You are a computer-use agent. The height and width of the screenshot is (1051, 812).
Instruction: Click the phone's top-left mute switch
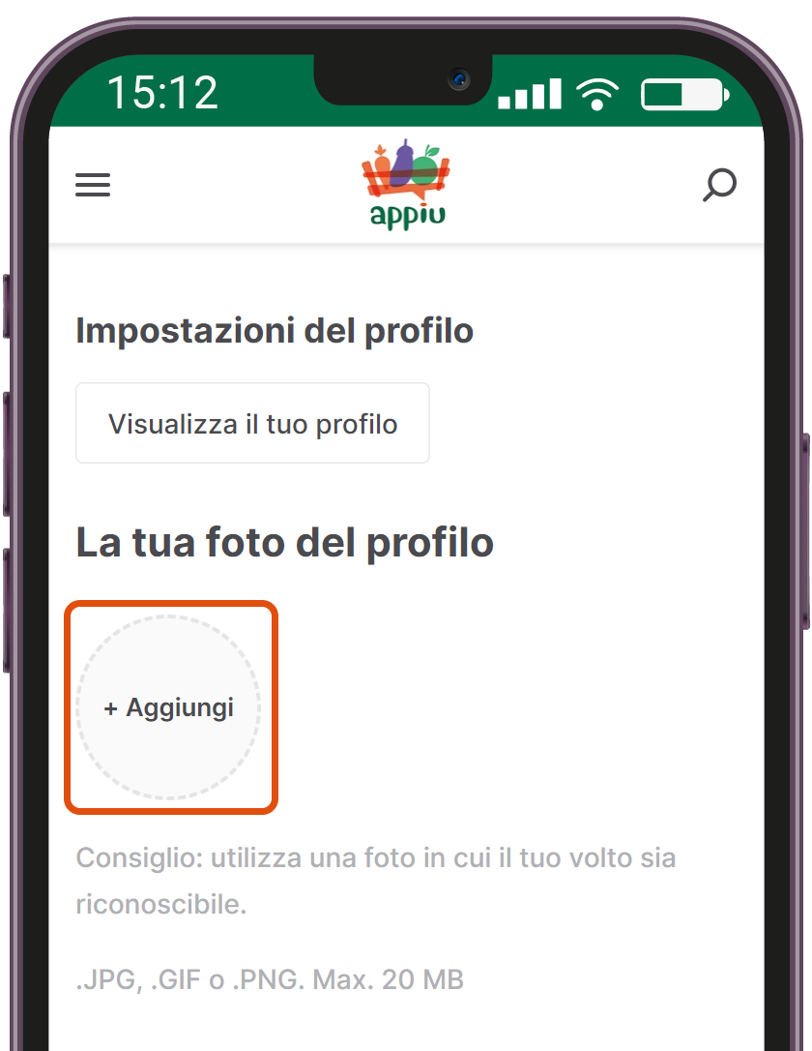click(6, 307)
